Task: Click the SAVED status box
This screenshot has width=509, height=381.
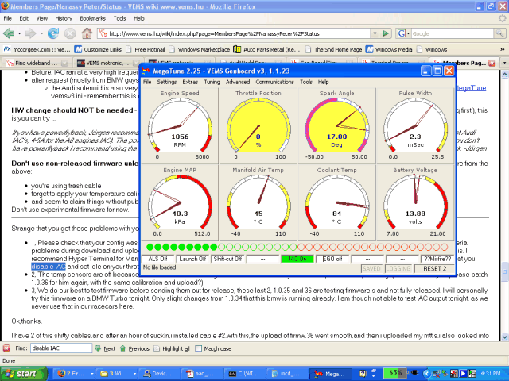Action: [371, 268]
